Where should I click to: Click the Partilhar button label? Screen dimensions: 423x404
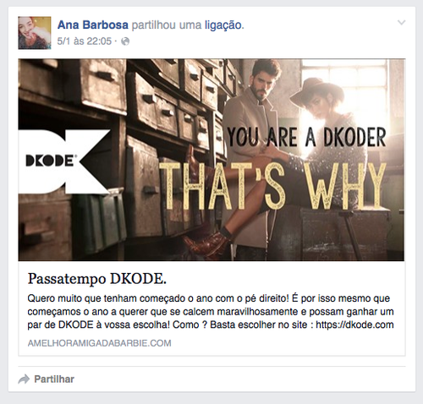(54, 379)
